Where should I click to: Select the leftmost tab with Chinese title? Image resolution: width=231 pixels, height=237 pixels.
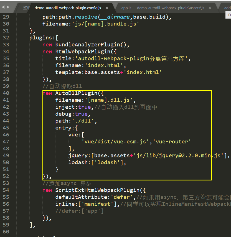point(26,8)
